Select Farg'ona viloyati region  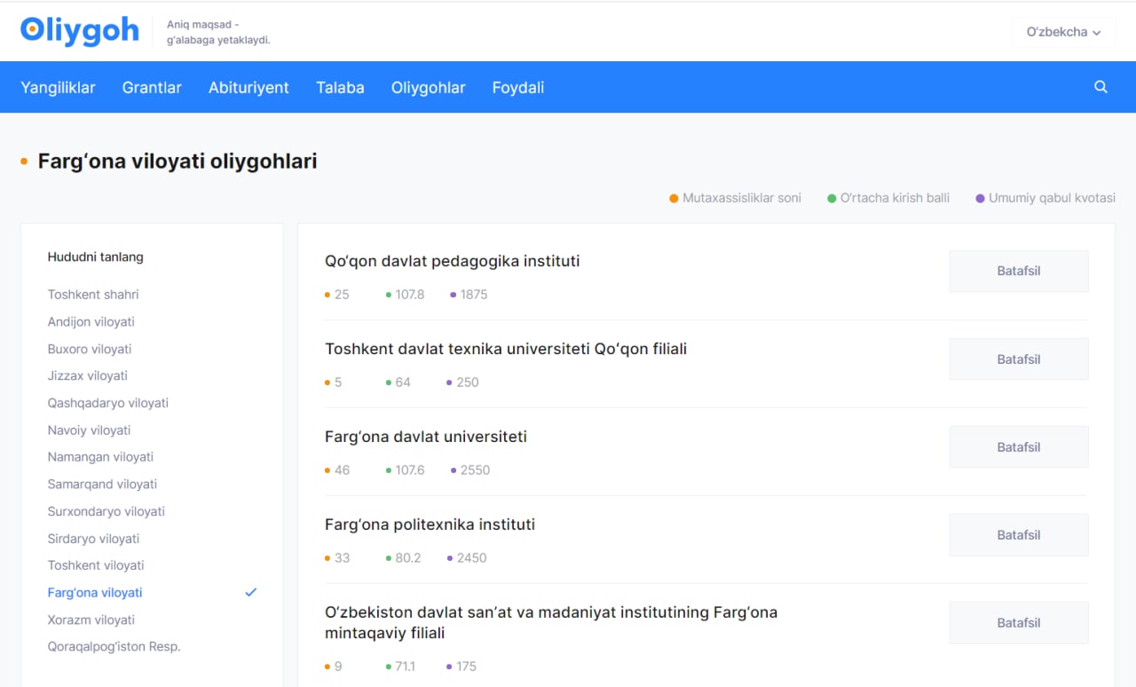[95, 593]
